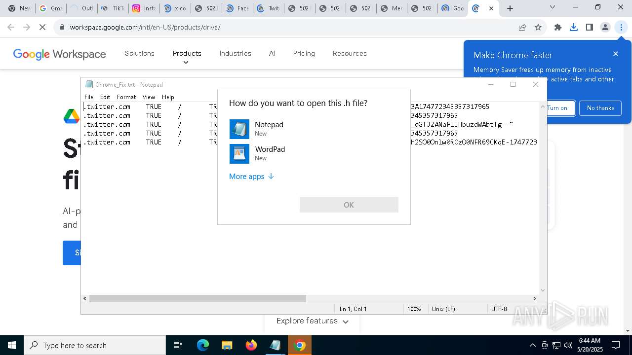632x355 pixels.
Task: Switch to the Gmail tab
Action: click(x=50, y=8)
